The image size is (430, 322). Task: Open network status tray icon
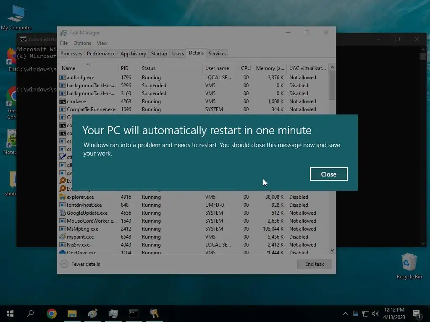[366, 314]
